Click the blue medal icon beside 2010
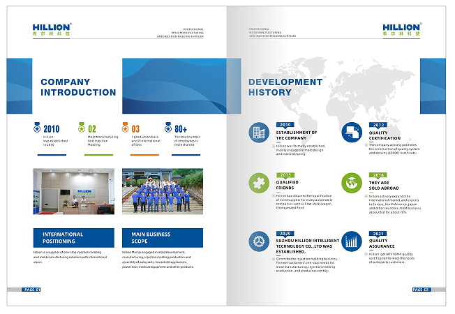 coord(37,128)
